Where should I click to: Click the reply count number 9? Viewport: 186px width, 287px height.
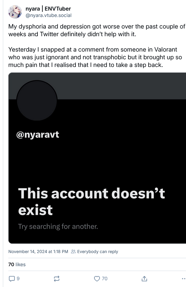pos(18,279)
